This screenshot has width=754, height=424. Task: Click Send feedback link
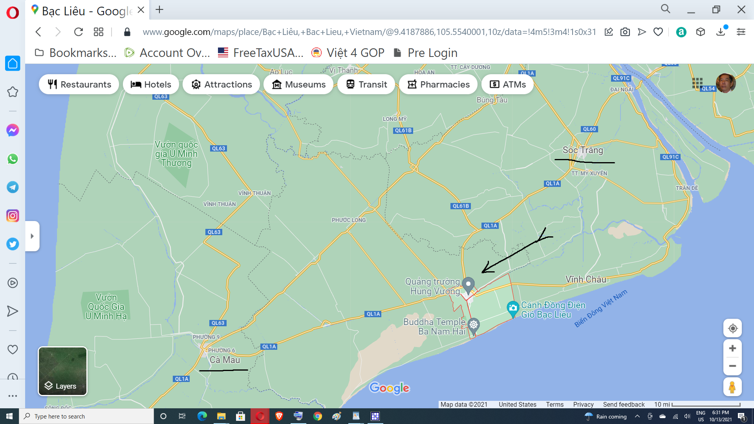624,404
